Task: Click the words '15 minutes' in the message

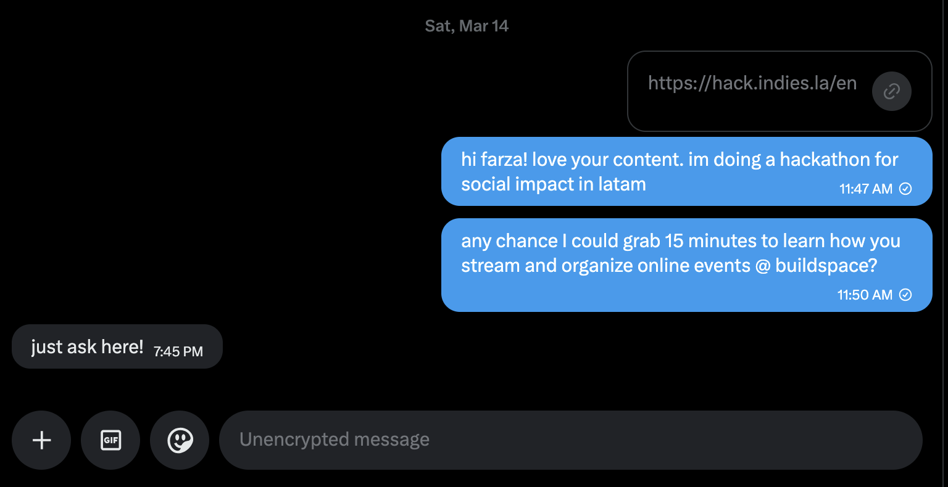Action: click(x=712, y=241)
